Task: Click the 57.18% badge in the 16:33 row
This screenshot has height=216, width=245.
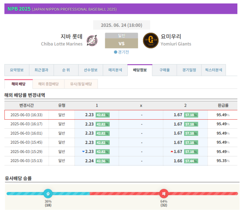Action: pos(191,115)
